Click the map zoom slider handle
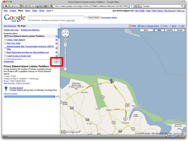 click(65, 53)
